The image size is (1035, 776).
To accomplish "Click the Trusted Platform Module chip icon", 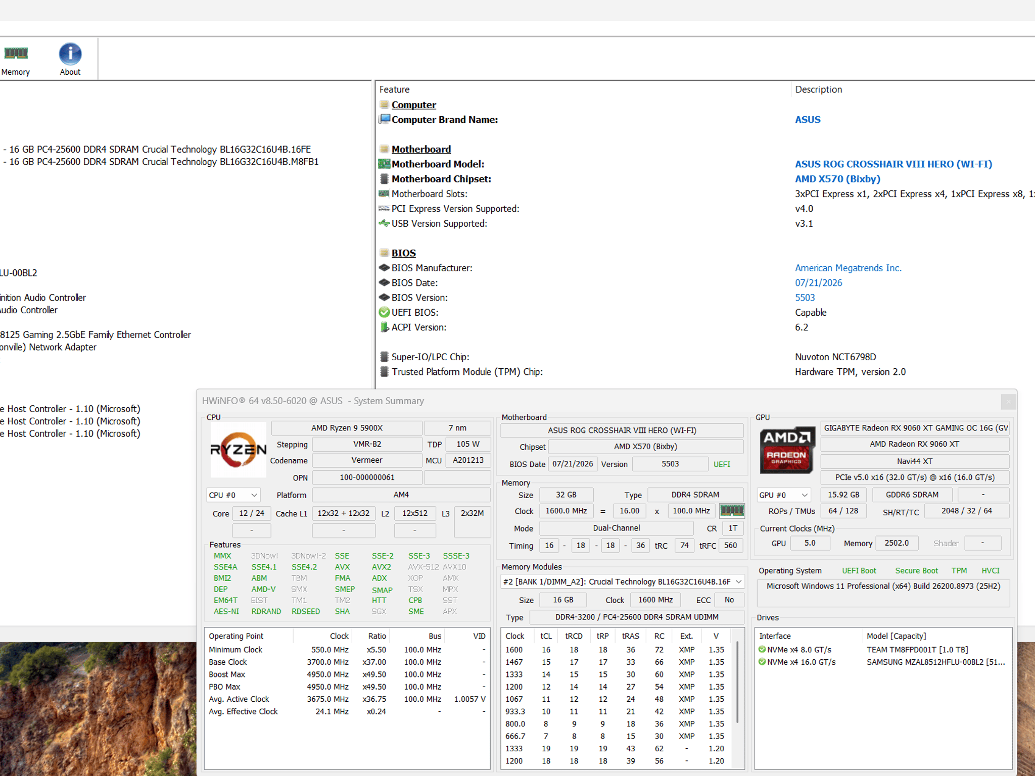I will 384,371.
